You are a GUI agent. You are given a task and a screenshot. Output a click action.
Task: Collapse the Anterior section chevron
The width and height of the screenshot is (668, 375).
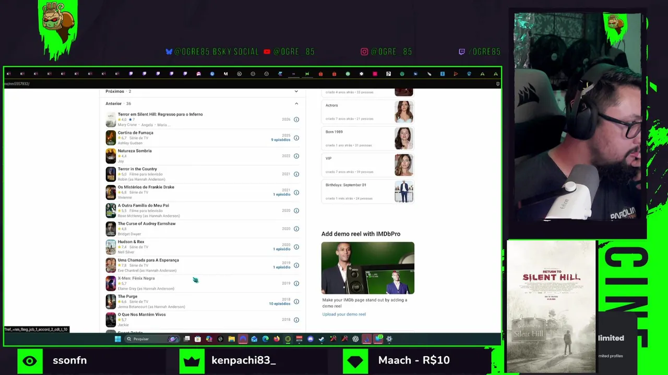pos(296,104)
